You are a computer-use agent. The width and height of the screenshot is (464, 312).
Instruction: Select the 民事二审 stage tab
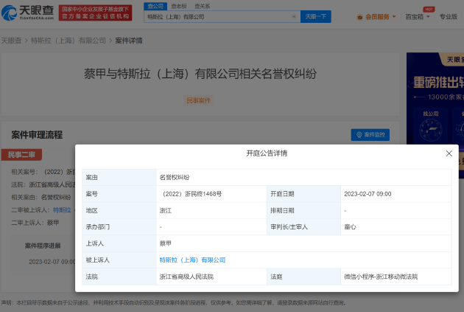(21, 155)
